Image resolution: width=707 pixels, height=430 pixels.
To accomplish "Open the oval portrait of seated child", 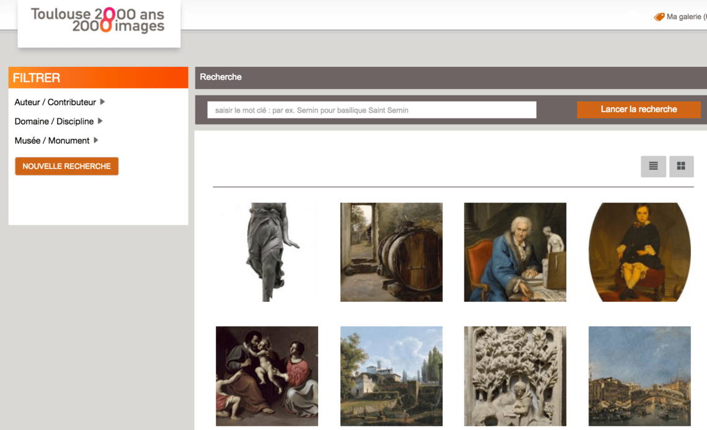I will 639,252.
